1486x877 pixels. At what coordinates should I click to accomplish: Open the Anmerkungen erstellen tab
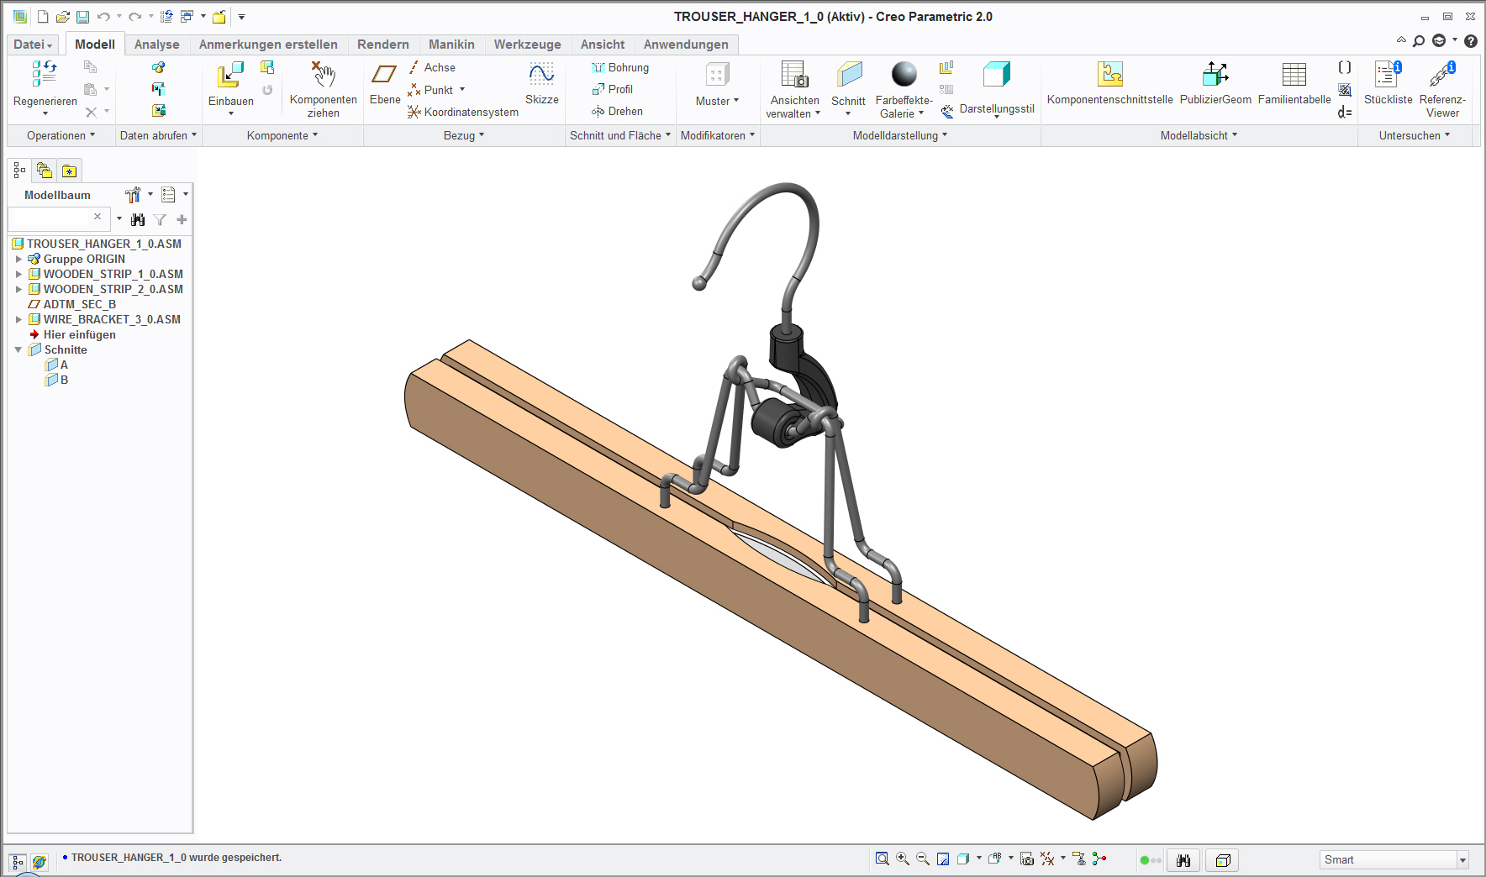(268, 45)
